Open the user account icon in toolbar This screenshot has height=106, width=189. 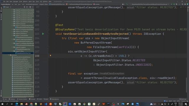point(123,4)
